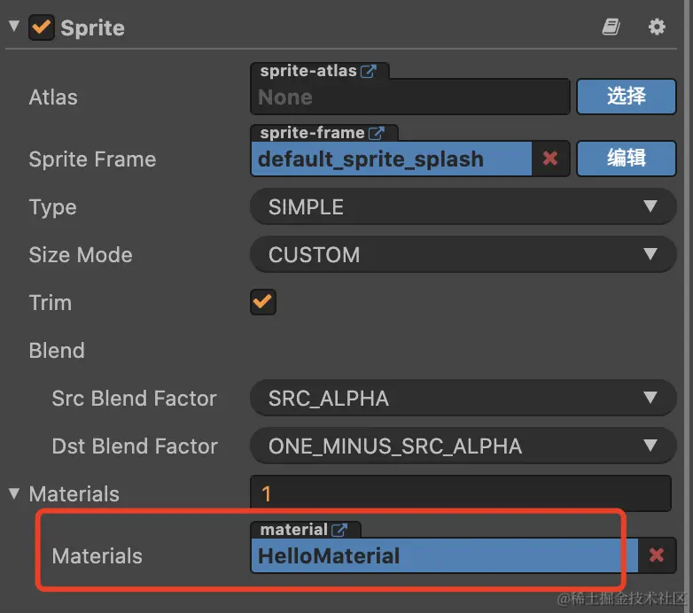Open the Sprite component gear settings
693x613 pixels.
[x=657, y=27]
